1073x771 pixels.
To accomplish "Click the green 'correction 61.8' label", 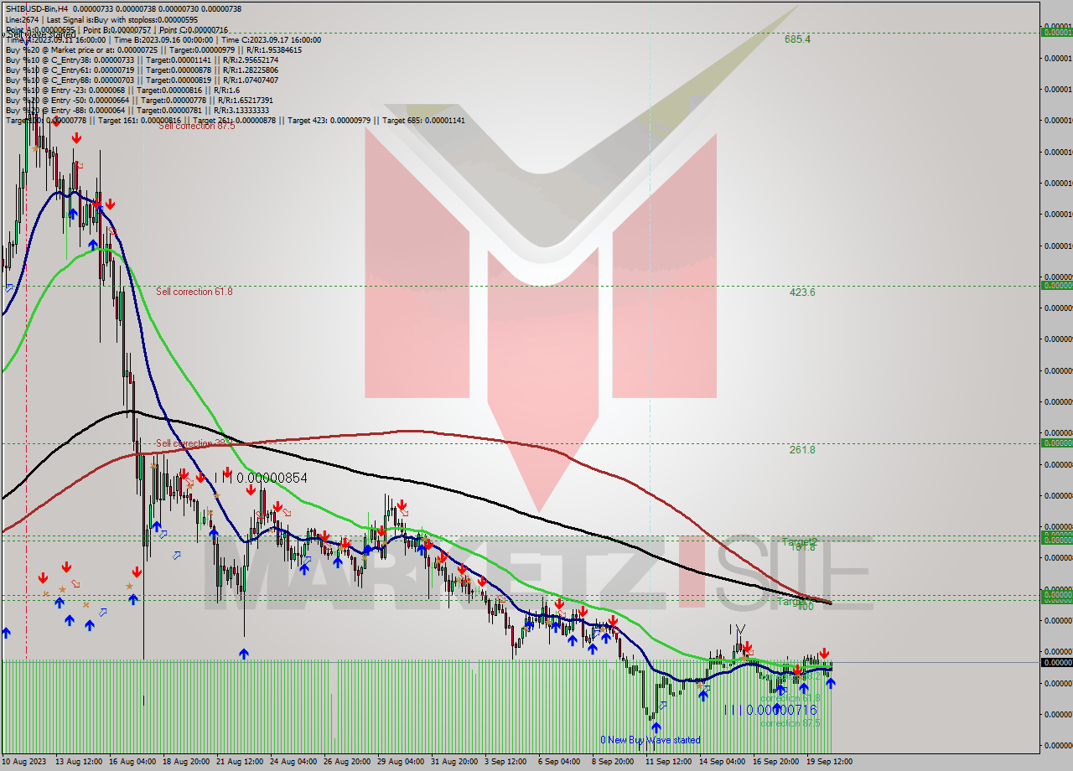I will tap(790, 698).
